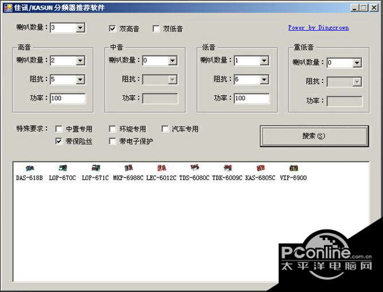Viewport: 383px width, 292px height.
Task: Uncheck the 双高音 checkbox
Action: 112,29
